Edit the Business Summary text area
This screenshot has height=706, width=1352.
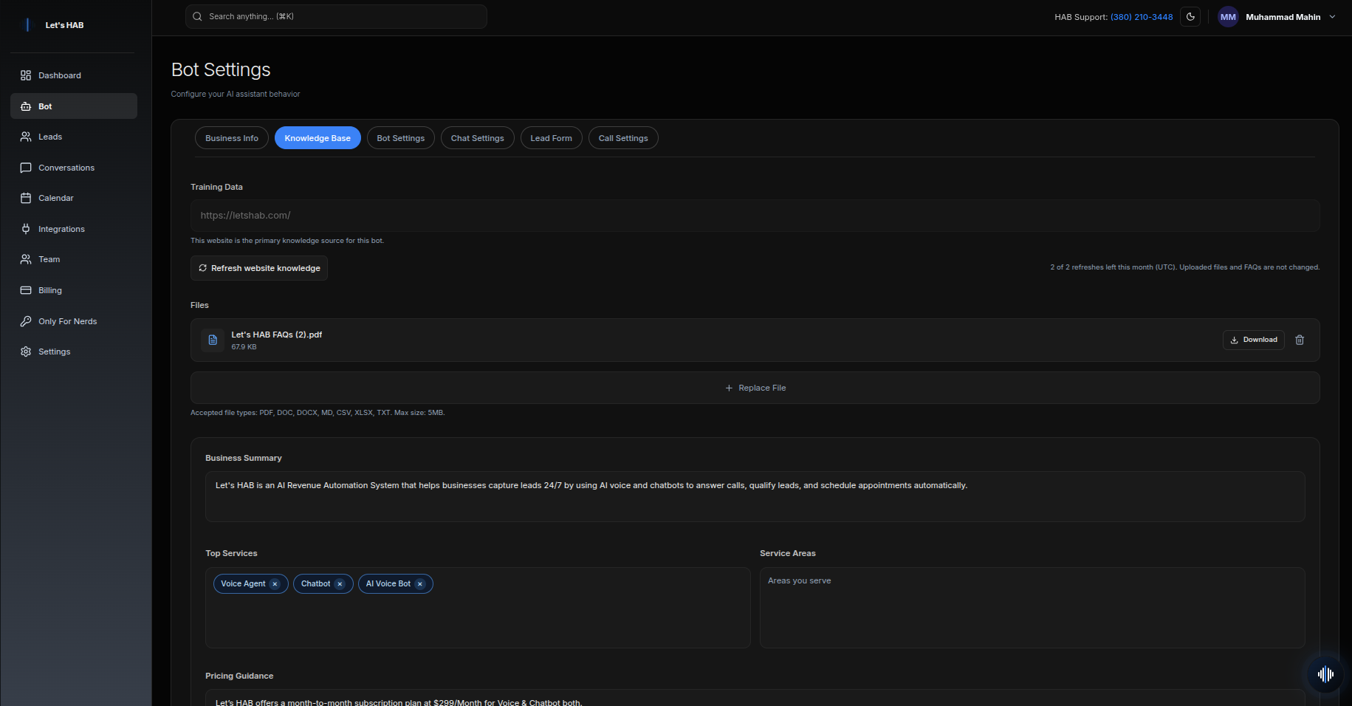755,497
